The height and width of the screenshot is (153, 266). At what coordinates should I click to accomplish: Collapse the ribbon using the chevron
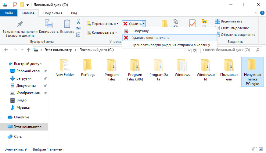click(x=256, y=13)
